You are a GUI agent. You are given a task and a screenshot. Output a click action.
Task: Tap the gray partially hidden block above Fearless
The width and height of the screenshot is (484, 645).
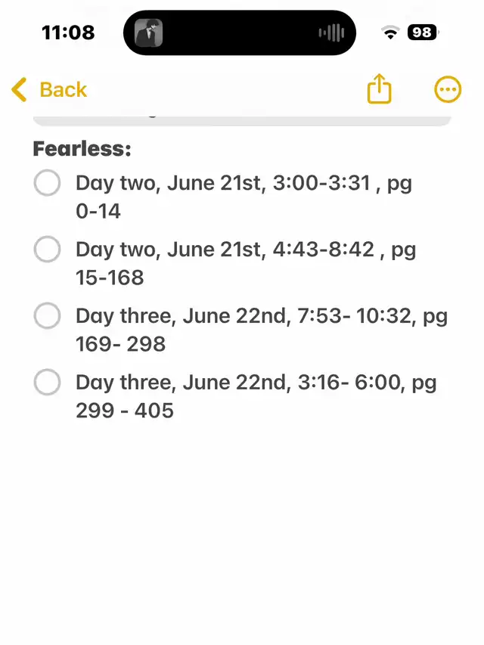242,120
